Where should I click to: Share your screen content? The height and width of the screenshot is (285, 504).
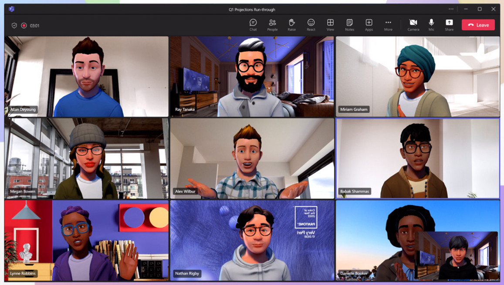(449, 25)
